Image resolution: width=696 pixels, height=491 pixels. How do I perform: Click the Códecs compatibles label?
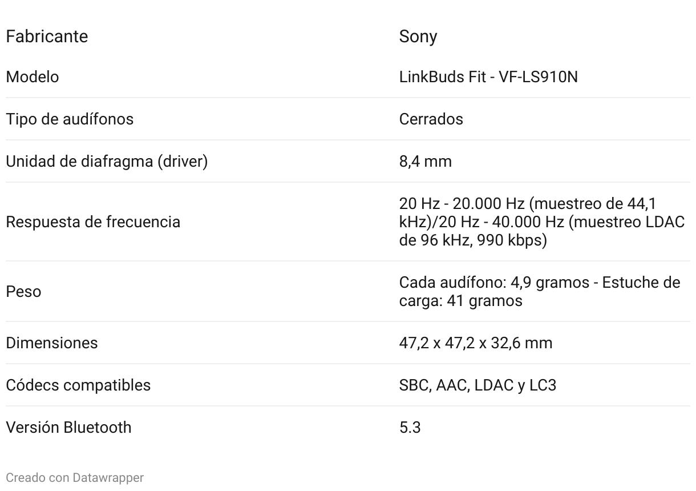click(x=78, y=385)
